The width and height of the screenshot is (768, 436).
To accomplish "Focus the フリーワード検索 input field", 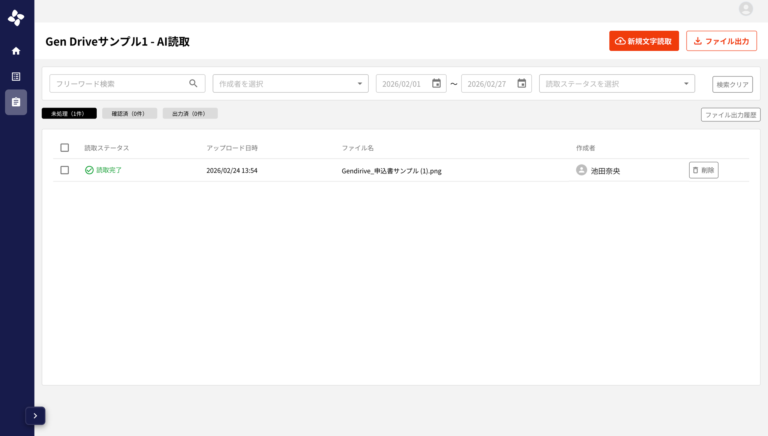I will click(x=120, y=84).
